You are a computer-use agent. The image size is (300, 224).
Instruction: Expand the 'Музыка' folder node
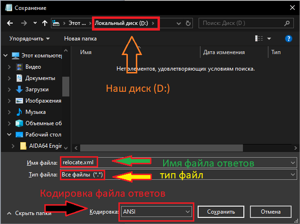tap(9, 112)
